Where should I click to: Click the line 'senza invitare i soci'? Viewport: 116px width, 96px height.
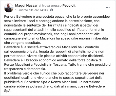pos(52,21)
